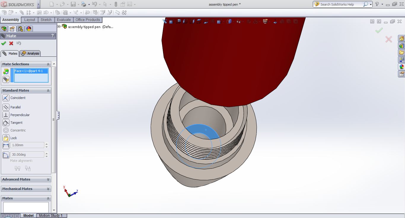Click the Print icon in the top toolbar
The width and height of the screenshot is (405, 218).
pyautogui.click(x=84, y=4)
